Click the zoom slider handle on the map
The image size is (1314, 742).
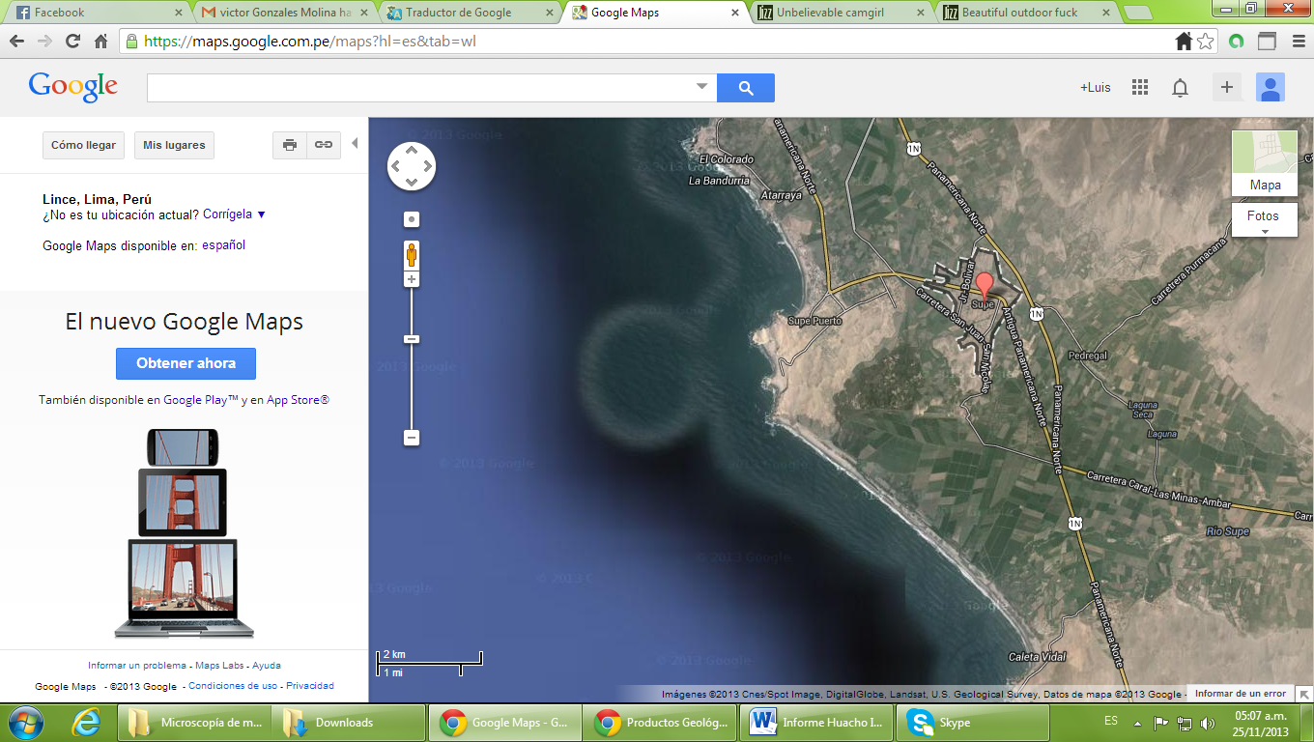[x=412, y=339]
